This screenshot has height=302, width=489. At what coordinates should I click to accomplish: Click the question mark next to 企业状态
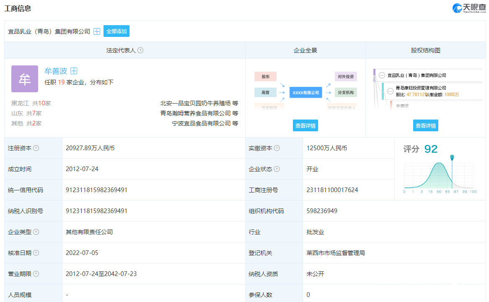pos(277,169)
